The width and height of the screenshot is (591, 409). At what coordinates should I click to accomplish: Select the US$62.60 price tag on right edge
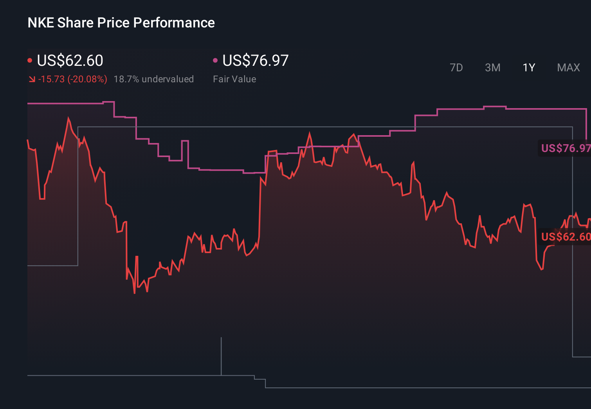pyautogui.click(x=565, y=237)
